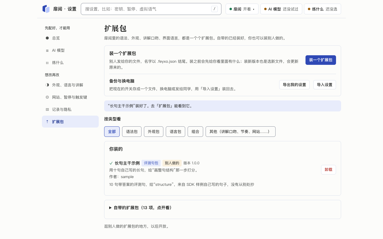Click the 版本 1.0.0 label
The height and width of the screenshot is (239, 383).
[191, 163]
